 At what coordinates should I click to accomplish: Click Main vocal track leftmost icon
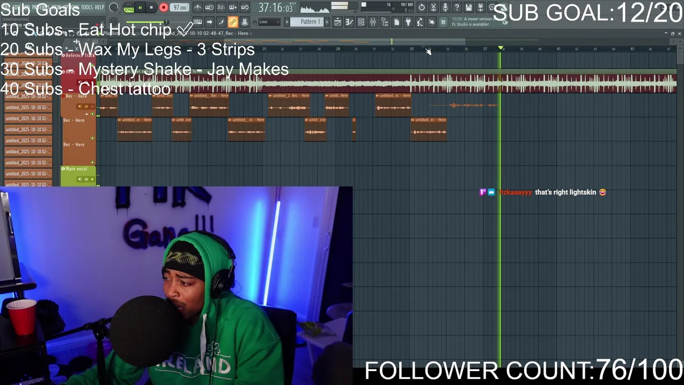tap(80, 179)
